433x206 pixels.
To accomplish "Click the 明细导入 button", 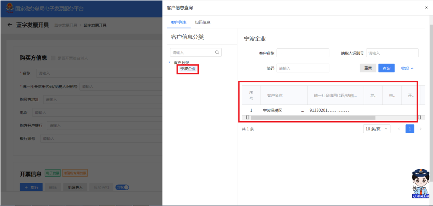I will [75, 188].
